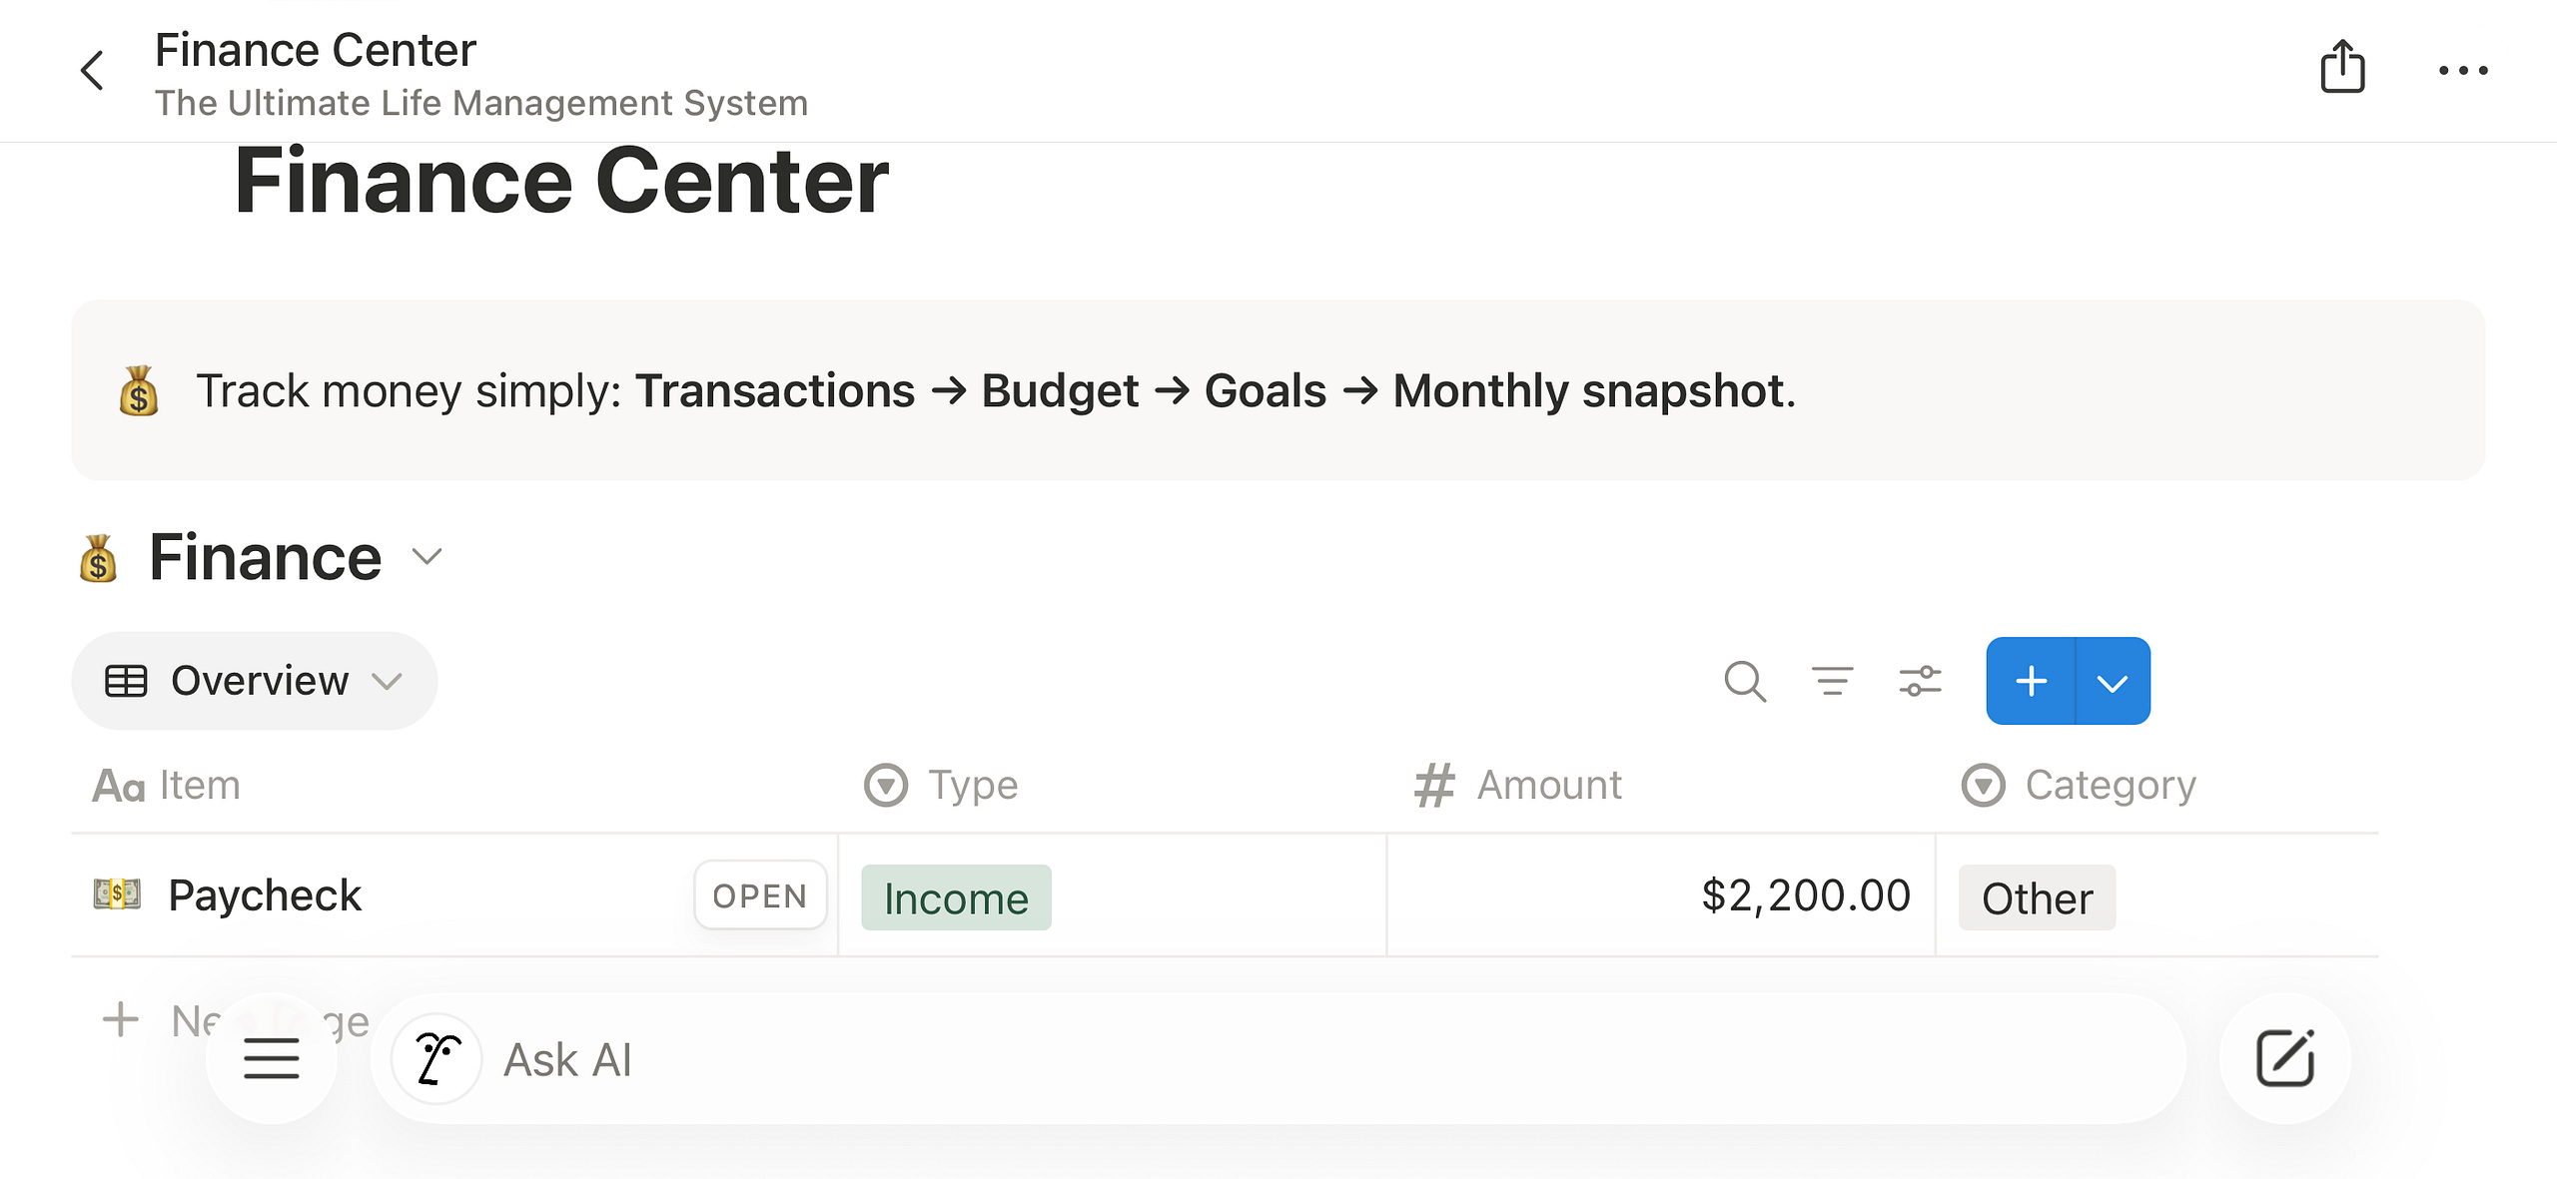
Task: Expand the Finance database title chevron
Action: pyautogui.click(x=427, y=557)
